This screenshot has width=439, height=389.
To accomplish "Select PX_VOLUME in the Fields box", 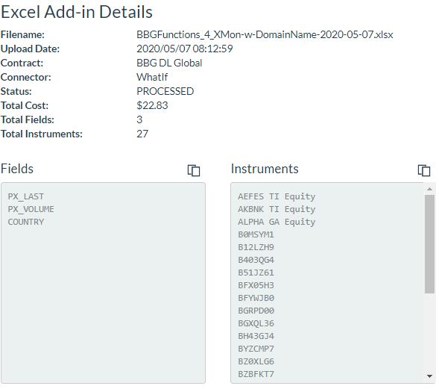I will click(x=31, y=209).
